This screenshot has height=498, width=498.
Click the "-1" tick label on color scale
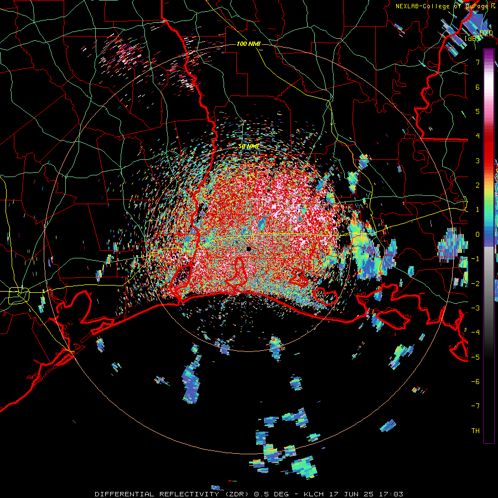pos(475,259)
